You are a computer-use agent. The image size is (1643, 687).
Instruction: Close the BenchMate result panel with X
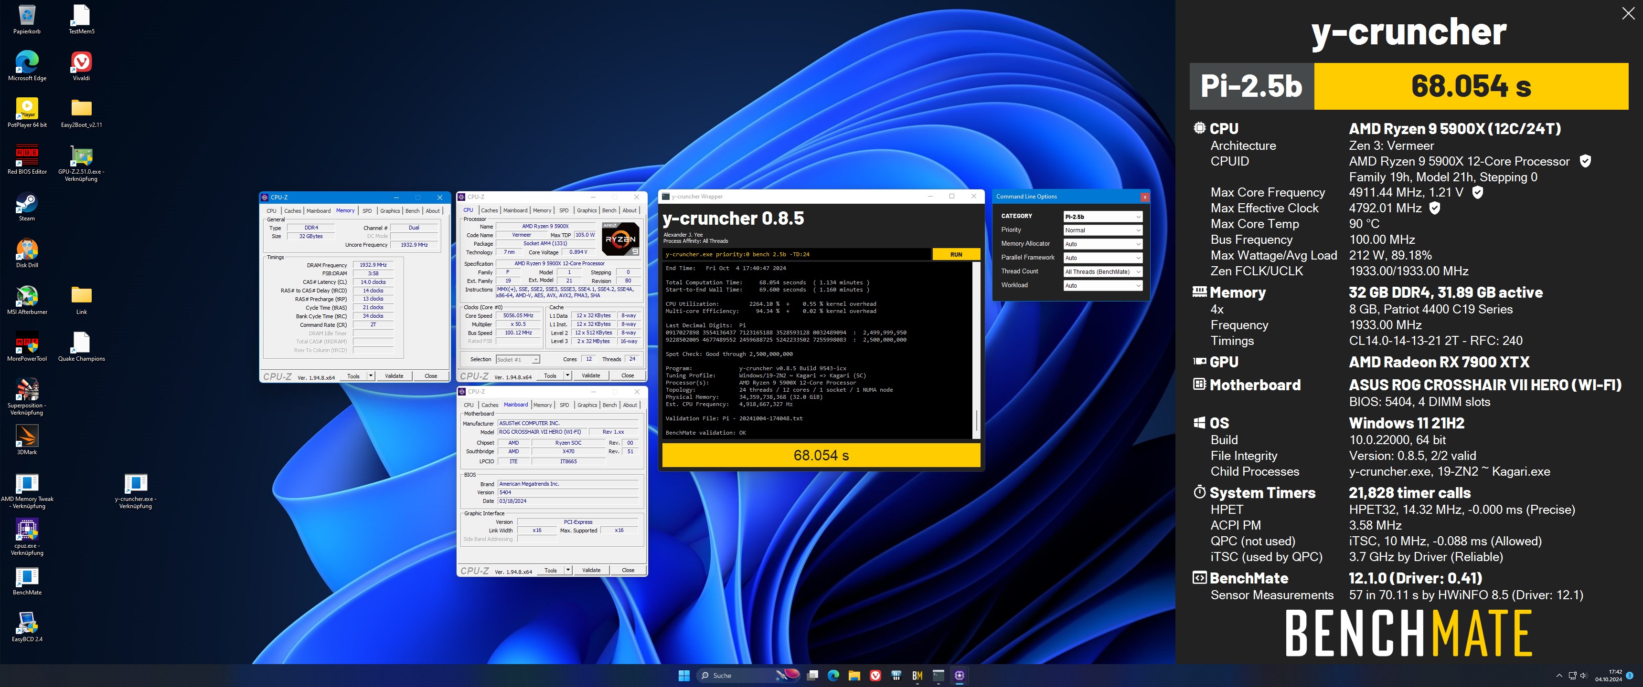[1628, 13]
